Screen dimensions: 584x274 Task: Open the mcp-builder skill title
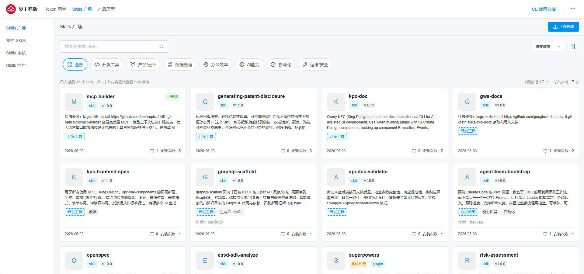click(x=101, y=97)
